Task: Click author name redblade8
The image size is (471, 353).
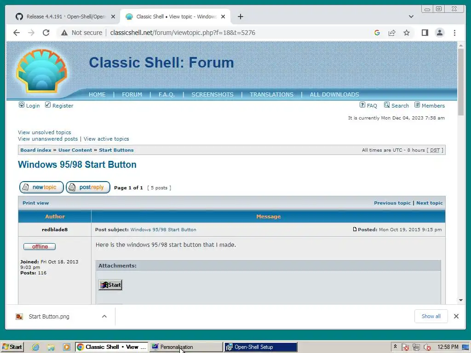Action: pyautogui.click(x=55, y=230)
